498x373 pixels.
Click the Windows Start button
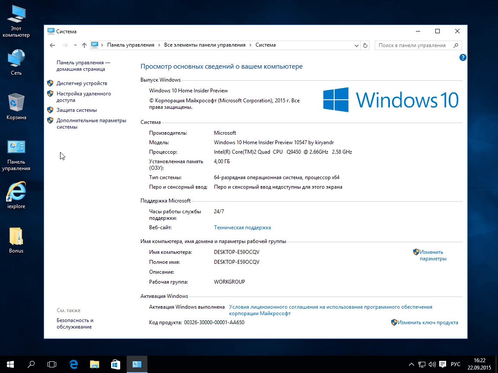click(x=10, y=364)
